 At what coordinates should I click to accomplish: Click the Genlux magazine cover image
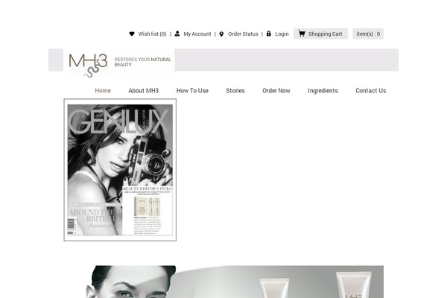(120, 170)
